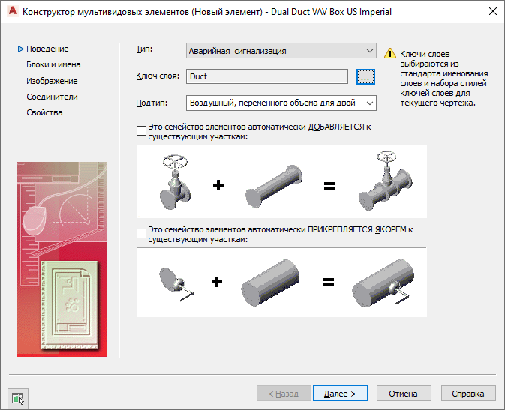The image size is (505, 410).
Task: Open help with the Справка button
Action: point(468,394)
